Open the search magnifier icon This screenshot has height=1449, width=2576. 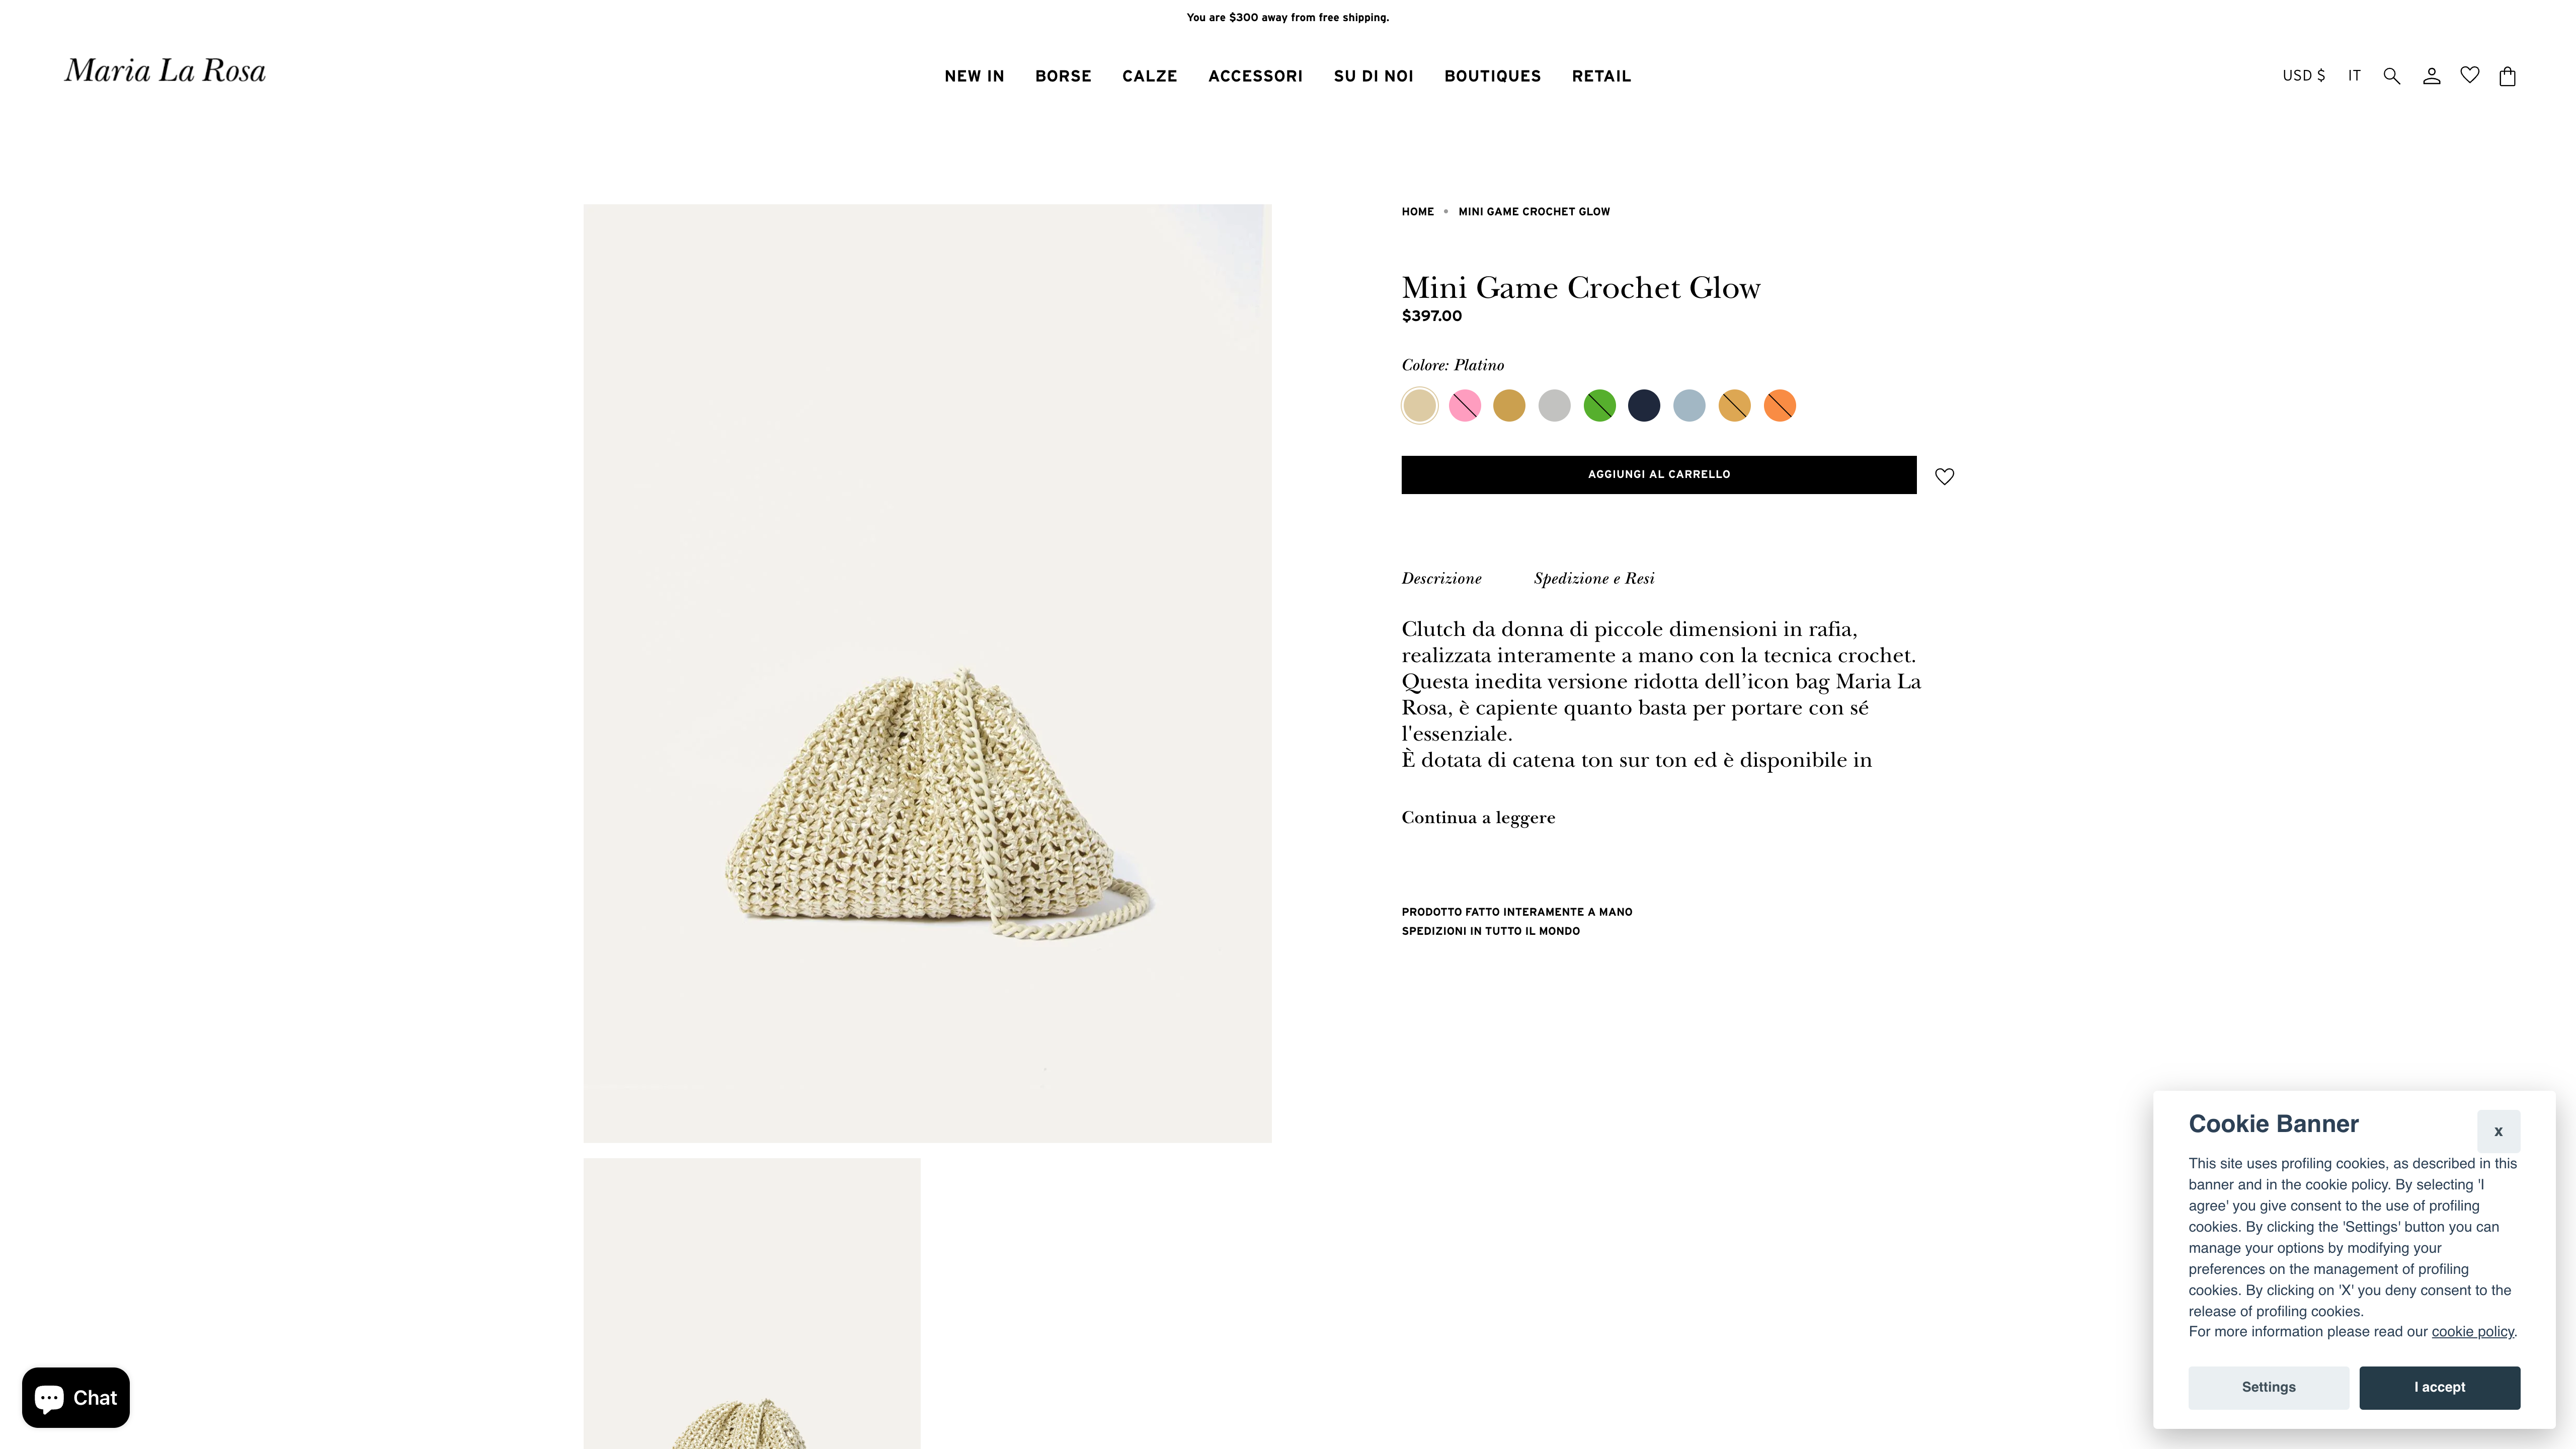pyautogui.click(x=2391, y=76)
